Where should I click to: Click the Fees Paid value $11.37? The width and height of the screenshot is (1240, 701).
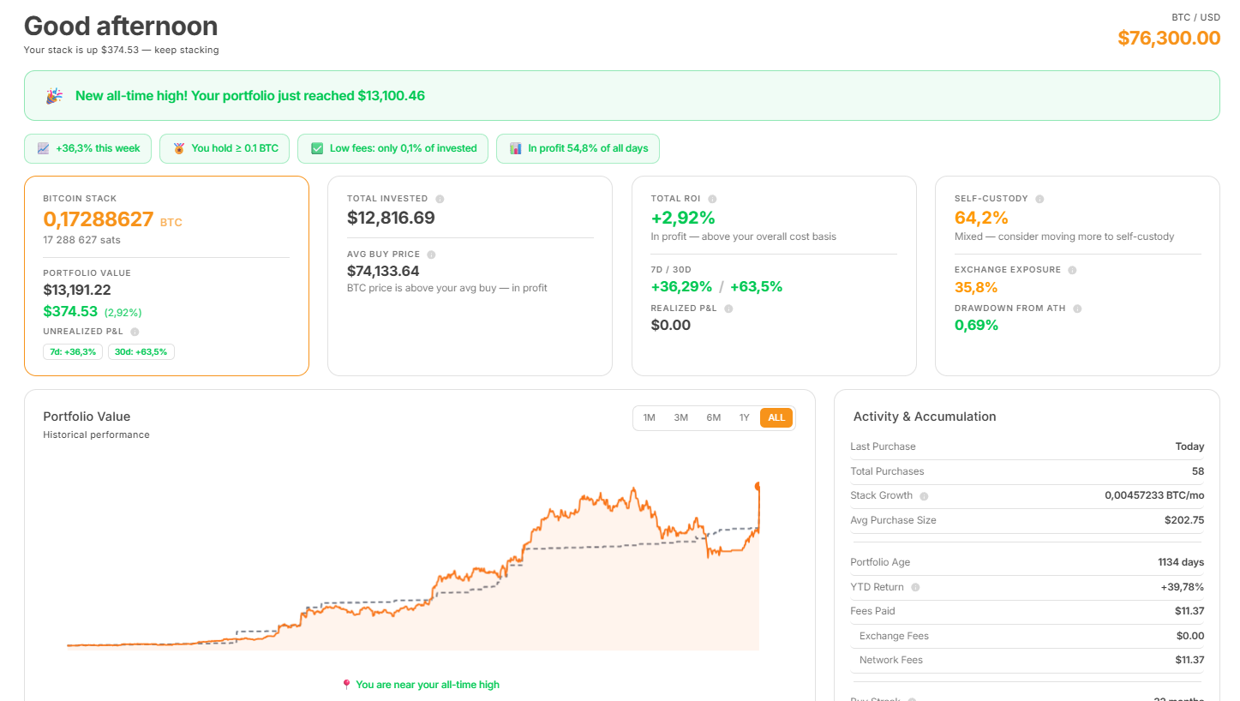(x=1189, y=611)
